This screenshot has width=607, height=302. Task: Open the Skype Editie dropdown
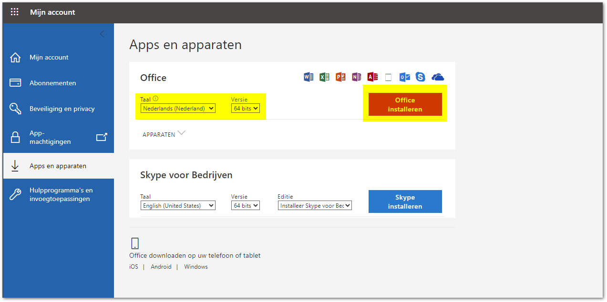(315, 206)
